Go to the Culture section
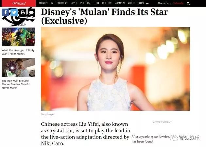 coord(107,3)
